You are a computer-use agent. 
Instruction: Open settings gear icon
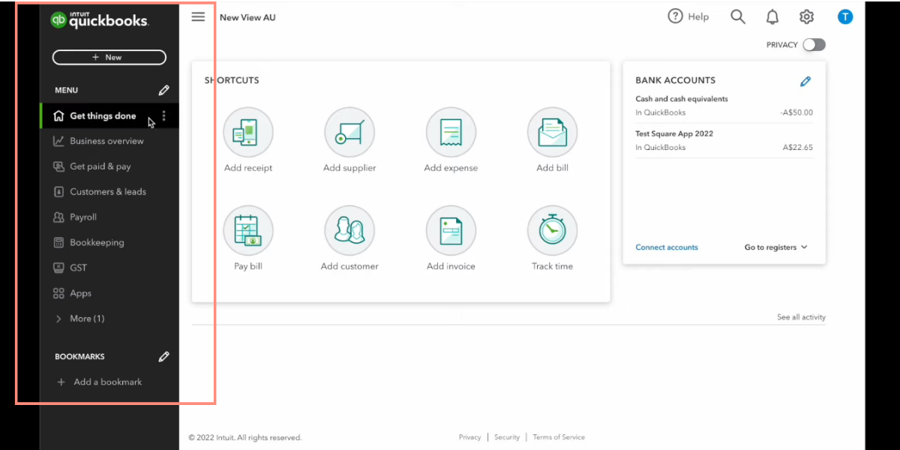click(x=806, y=16)
